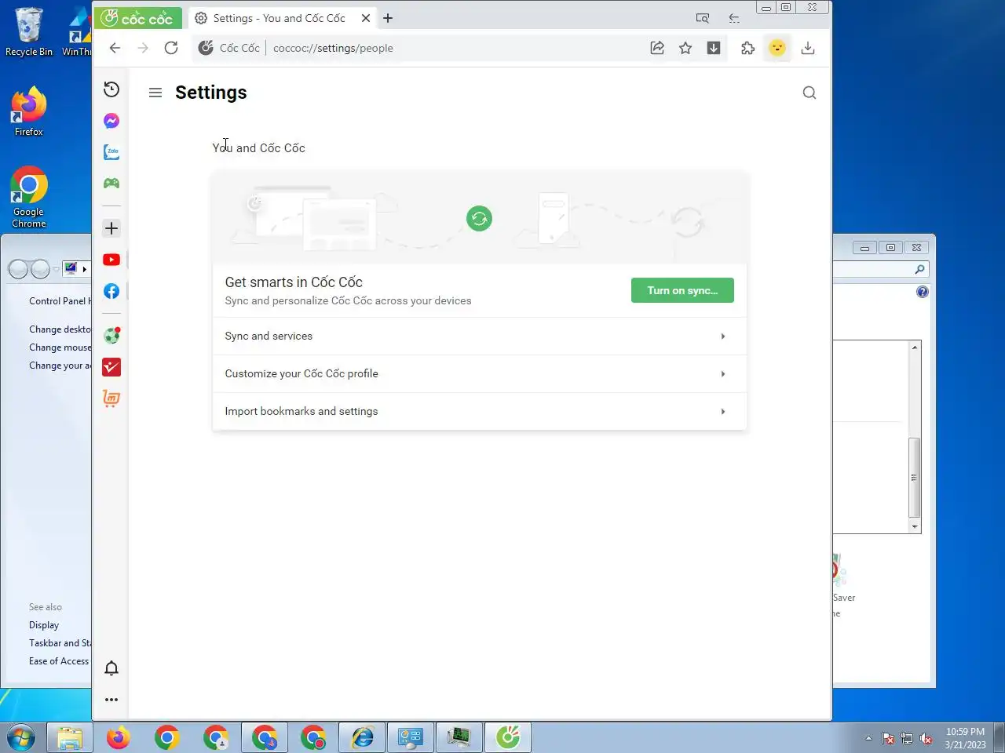Open the profile avatar menu
Viewport: 1005px width, 753px height.
point(777,48)
